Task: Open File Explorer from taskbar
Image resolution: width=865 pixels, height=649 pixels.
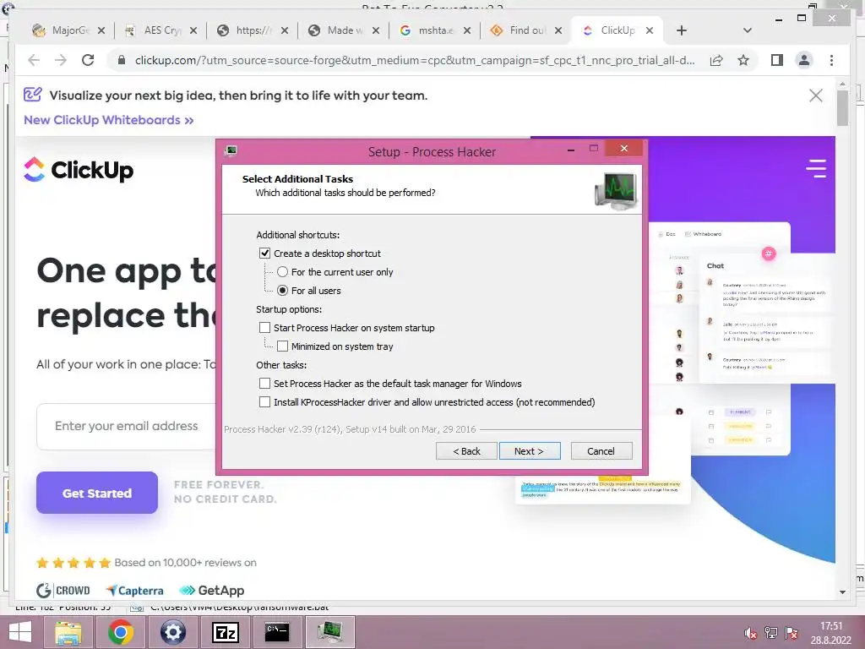Action: click(68, 632)
